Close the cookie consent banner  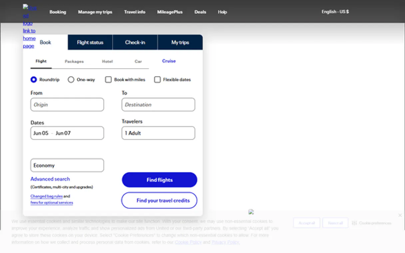coord(400,215)
